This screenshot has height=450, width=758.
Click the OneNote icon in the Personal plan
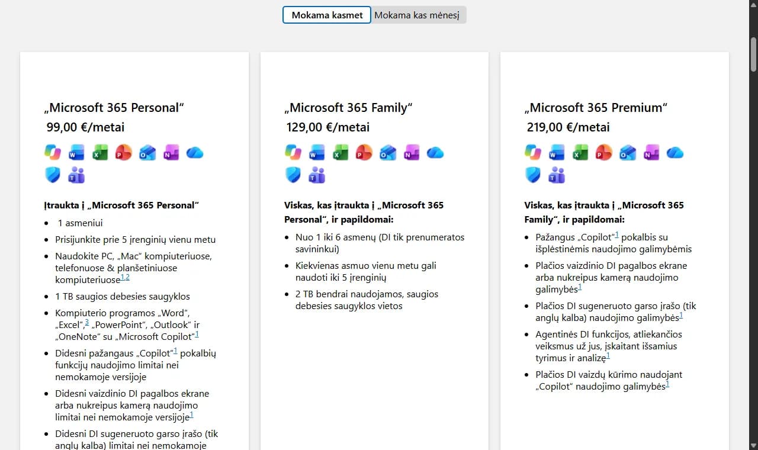(171, 153)
